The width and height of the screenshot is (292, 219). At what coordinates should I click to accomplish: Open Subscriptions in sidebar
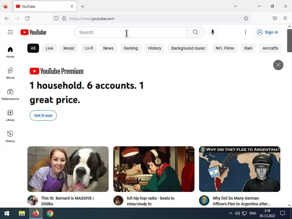10,95
